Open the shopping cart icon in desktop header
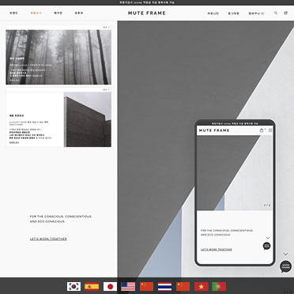Screen dimensions: 294x294 pyautogui.click(x=285, y=13)
